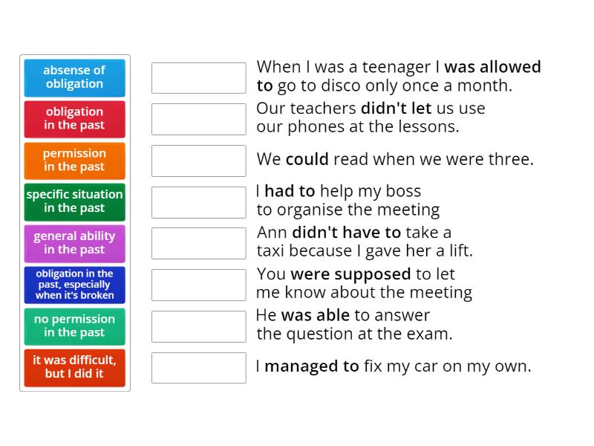The image size is (594, 446).
Task: Click the answer slot for 'We could read'
Action: tap(198, 161)
